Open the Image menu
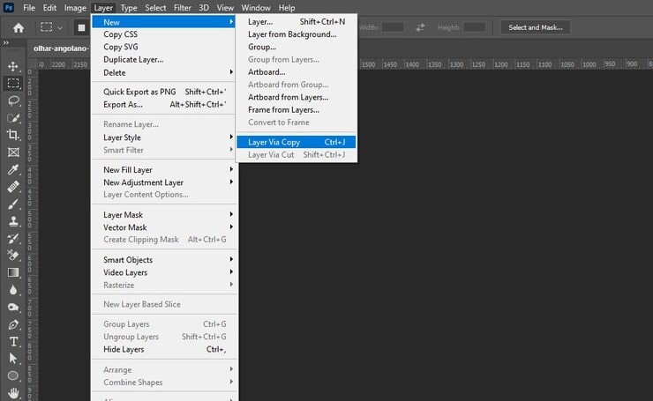Image resolution: width=653 pixels, height=401 pixels. click(75, 8)
